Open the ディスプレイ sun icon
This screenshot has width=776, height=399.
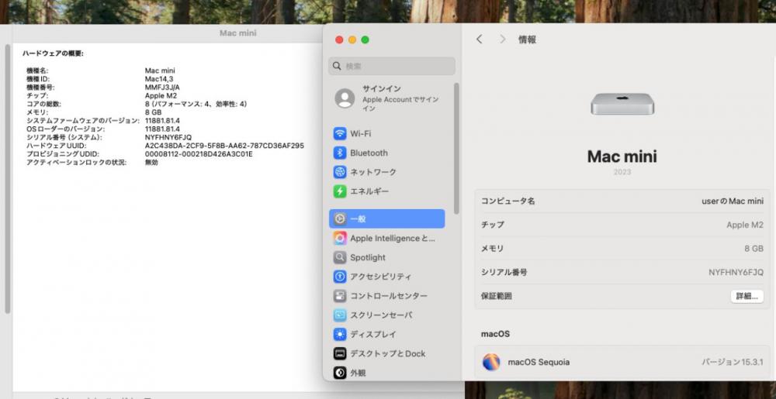tap(340, 335)
